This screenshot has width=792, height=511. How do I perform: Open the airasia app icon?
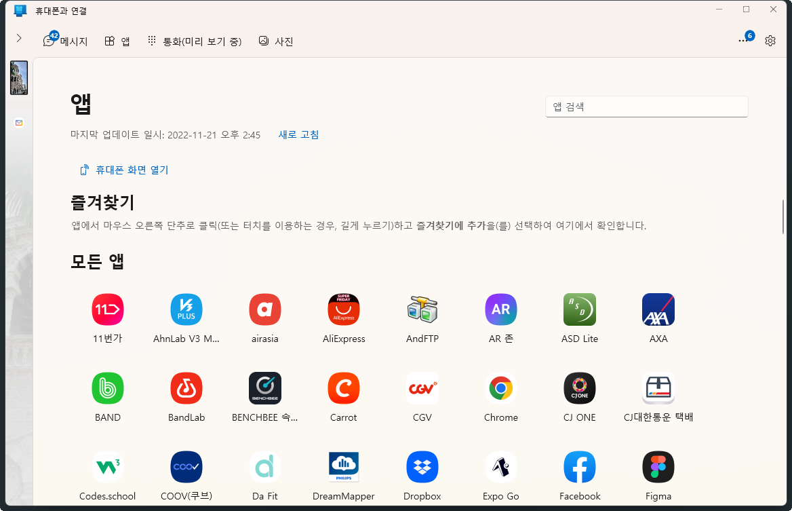(x=264, y=309)
